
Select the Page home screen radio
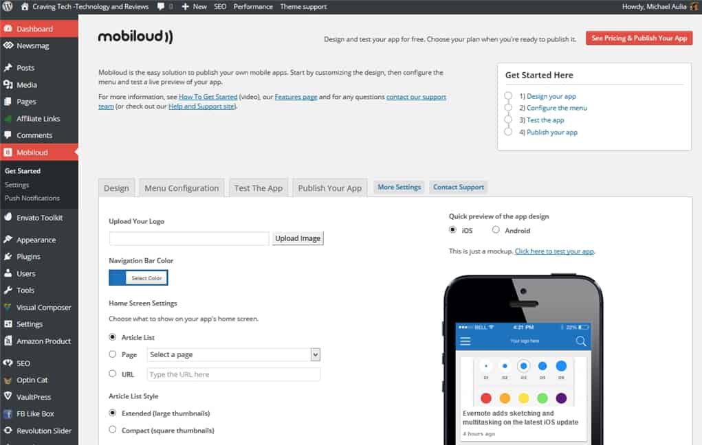[x=112, y=354]
